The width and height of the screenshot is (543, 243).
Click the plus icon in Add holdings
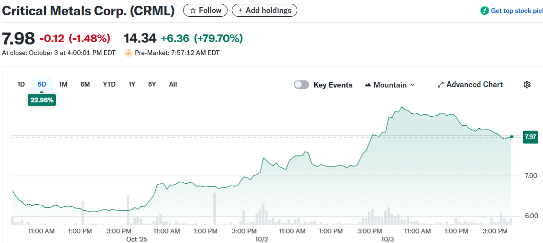[240, 11]
